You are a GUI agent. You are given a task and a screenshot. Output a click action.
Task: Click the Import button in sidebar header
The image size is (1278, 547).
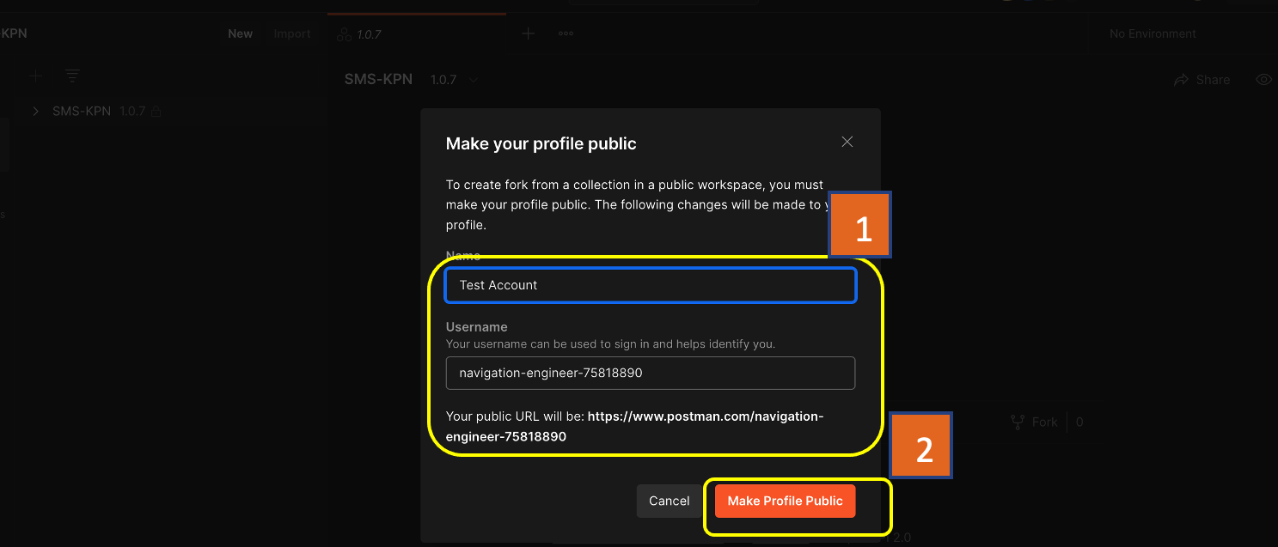coord(292,33)
